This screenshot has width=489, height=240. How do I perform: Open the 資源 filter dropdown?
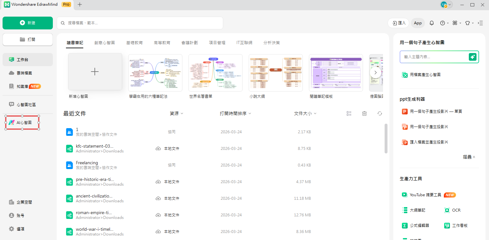pyautogui.click(x=176, y=113)
